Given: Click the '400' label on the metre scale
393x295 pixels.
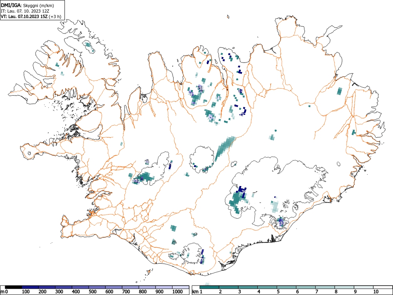Looking at the screenshot, I should pyautogui.click(x=76, y=292).
